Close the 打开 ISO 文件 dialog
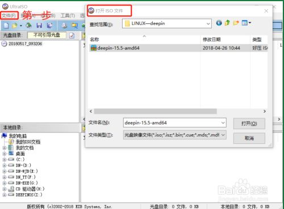 coord(266,11)
